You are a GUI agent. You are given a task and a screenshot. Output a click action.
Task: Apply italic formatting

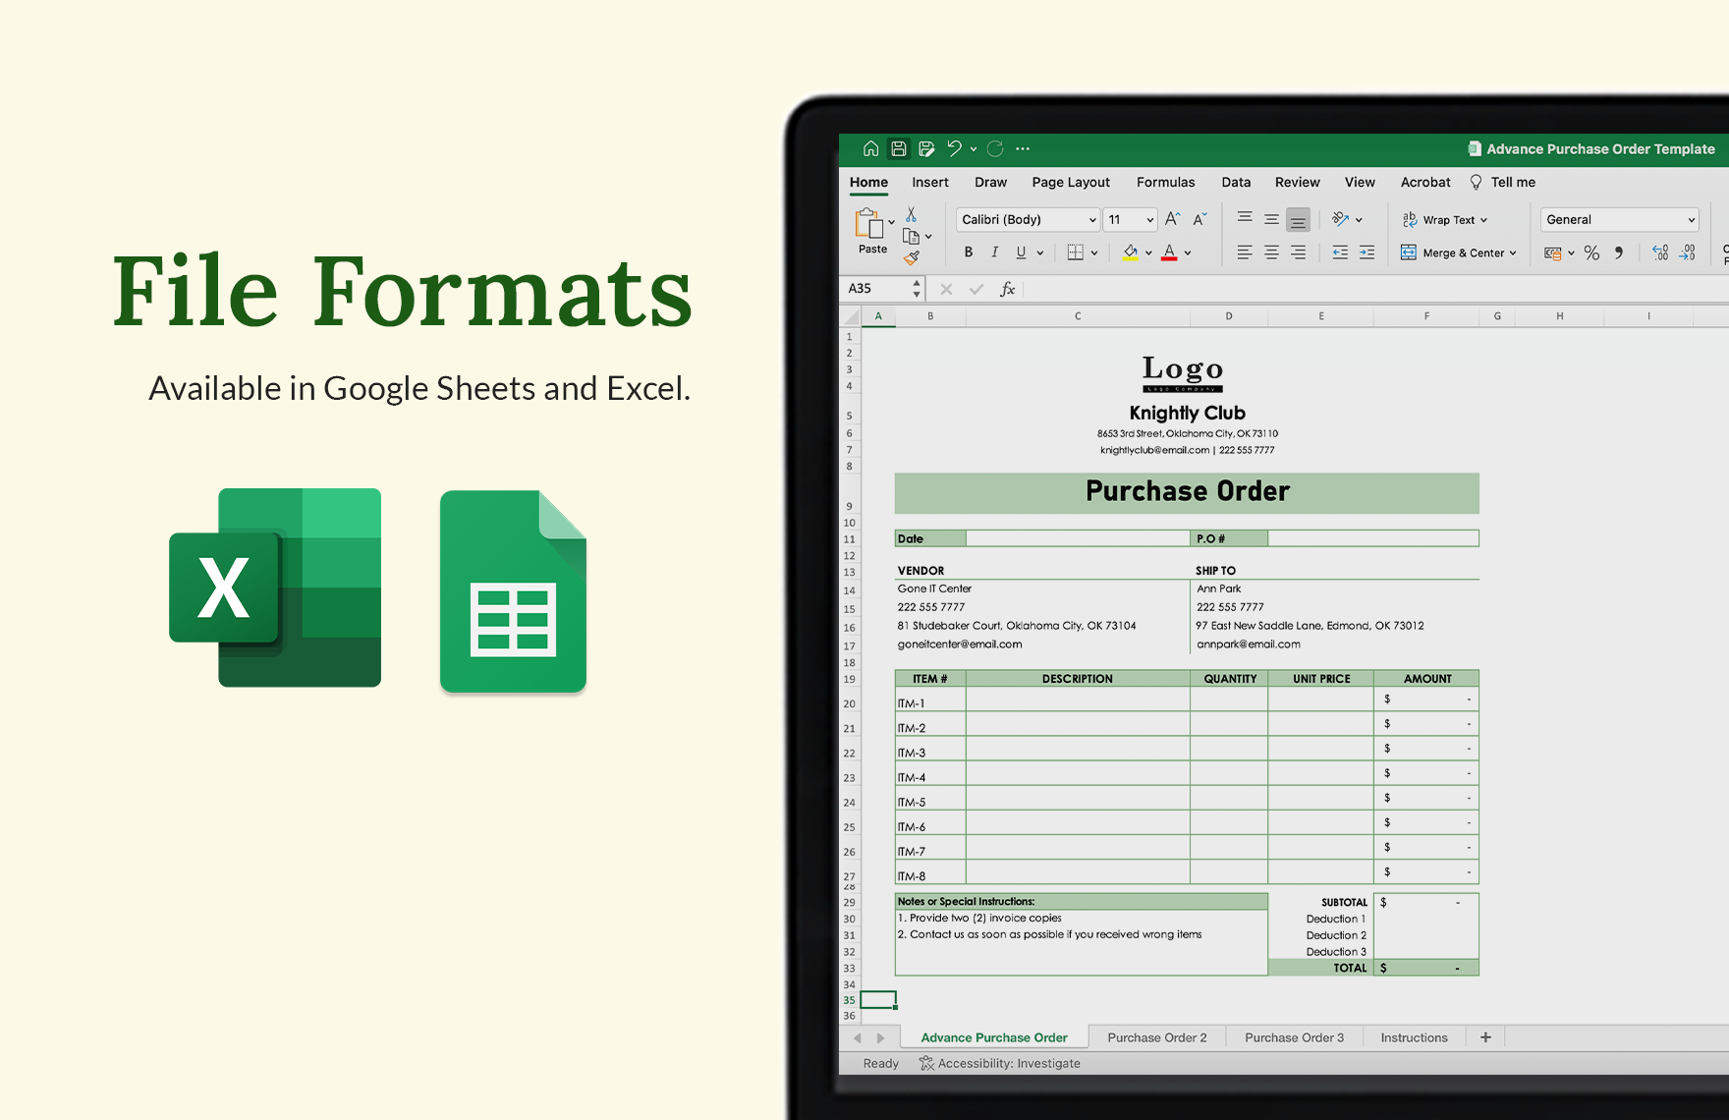pos(994,252)
